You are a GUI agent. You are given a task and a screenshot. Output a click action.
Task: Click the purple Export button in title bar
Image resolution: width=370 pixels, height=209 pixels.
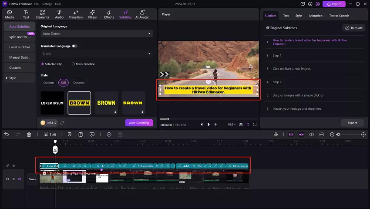click(x=334, y=4)
